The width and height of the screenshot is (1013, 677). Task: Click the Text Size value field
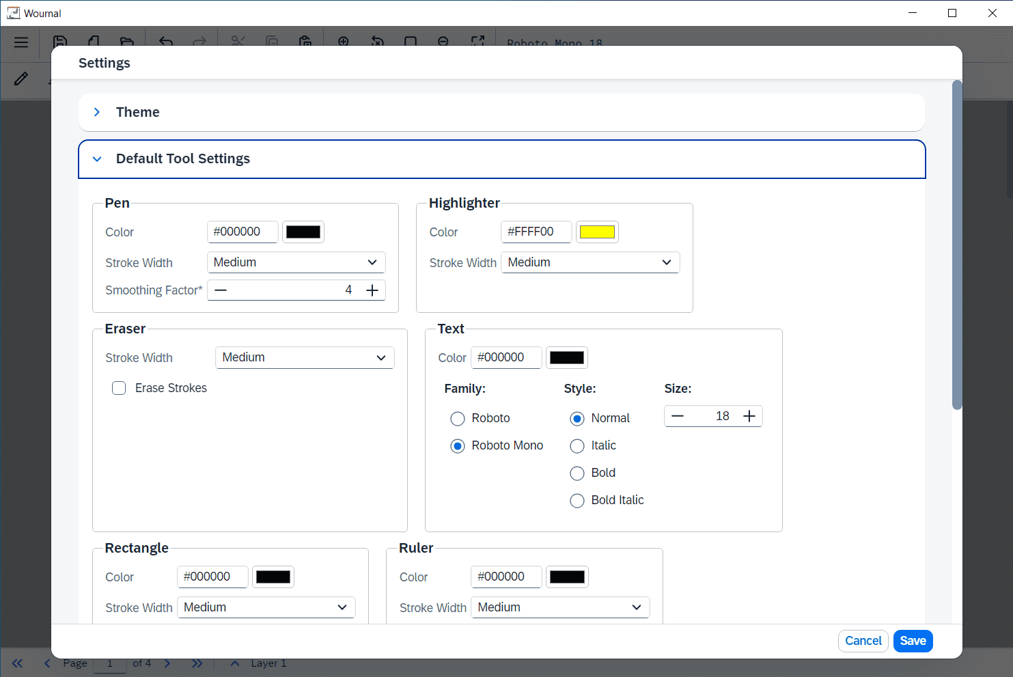pyautogui.click(x=714, y=416)
